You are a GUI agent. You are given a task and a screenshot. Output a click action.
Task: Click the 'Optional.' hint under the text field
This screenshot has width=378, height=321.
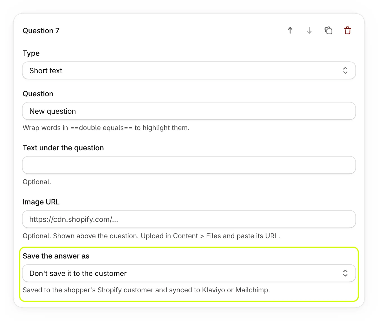point(37,182)
